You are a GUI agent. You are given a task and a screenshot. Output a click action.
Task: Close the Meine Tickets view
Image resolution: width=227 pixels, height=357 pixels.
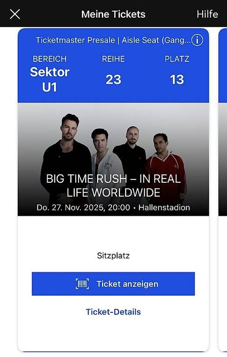tap(15, 14)
